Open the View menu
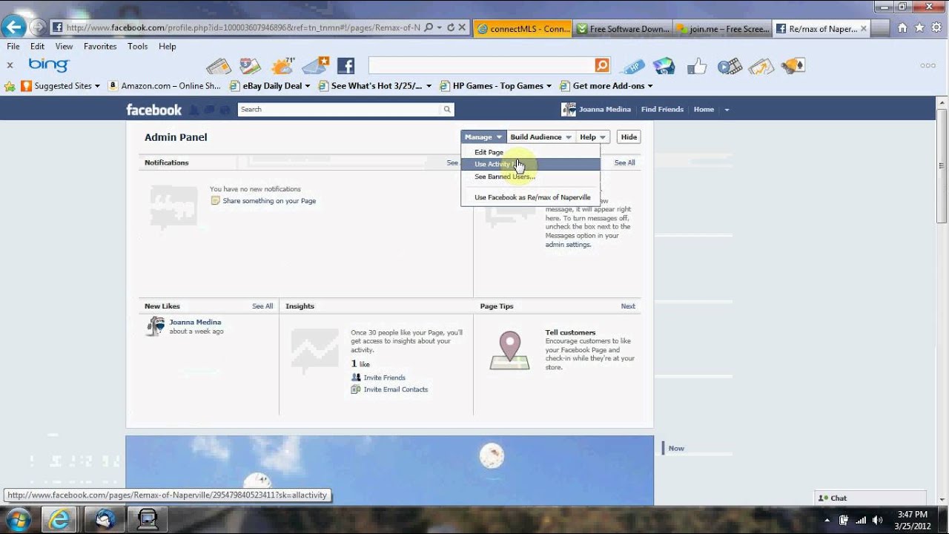Viewport: 949px width, 534px height. [x=64, y=46]
